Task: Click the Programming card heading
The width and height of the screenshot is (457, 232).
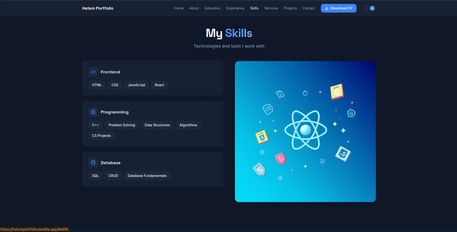Action: (x=115, y=112)
